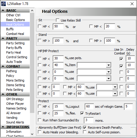
Task: Open Other Player page
Action: [x=15, y=104]
